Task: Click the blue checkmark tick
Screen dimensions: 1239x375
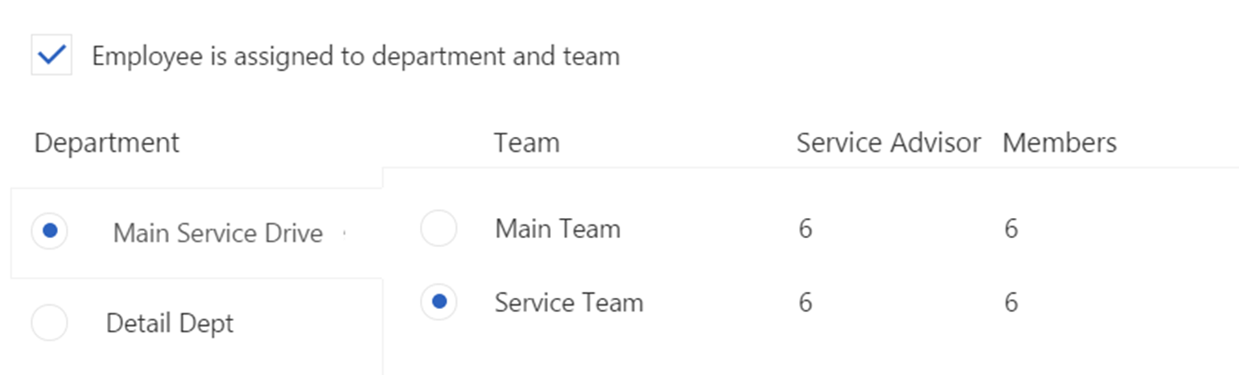Action: click(x=51, y=56)
